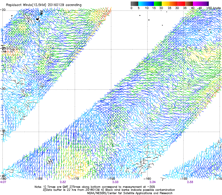The width and height of the screenshot is (222, 195).
Task: Click the brown 35-40 knots legend swatch
Action: pos(189,4)
